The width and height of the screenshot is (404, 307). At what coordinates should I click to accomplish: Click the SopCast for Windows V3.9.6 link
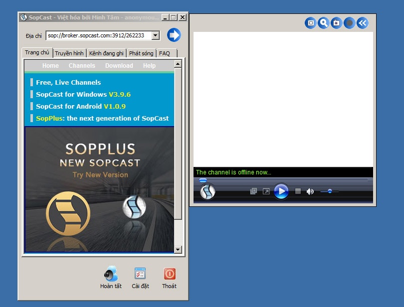pos(83,94)
